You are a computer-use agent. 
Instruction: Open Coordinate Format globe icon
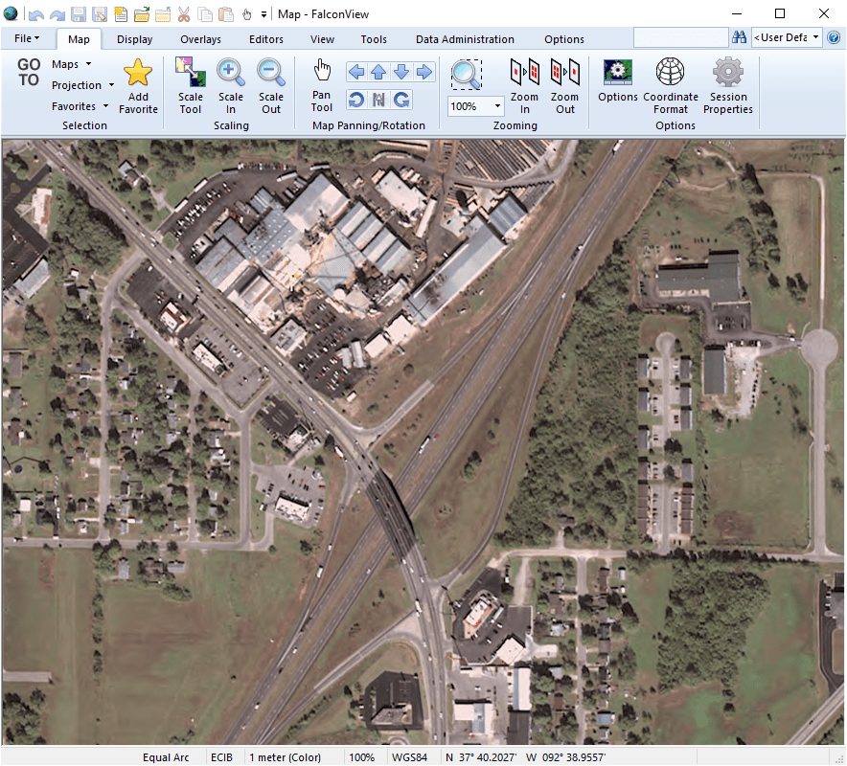[671, 86]
